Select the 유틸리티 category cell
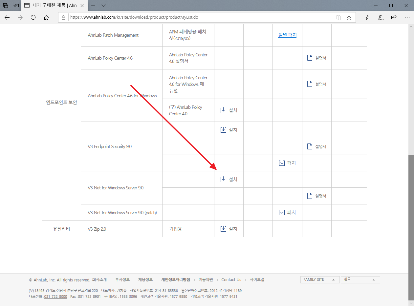This screenshot has width=414, height=306. 61,229
